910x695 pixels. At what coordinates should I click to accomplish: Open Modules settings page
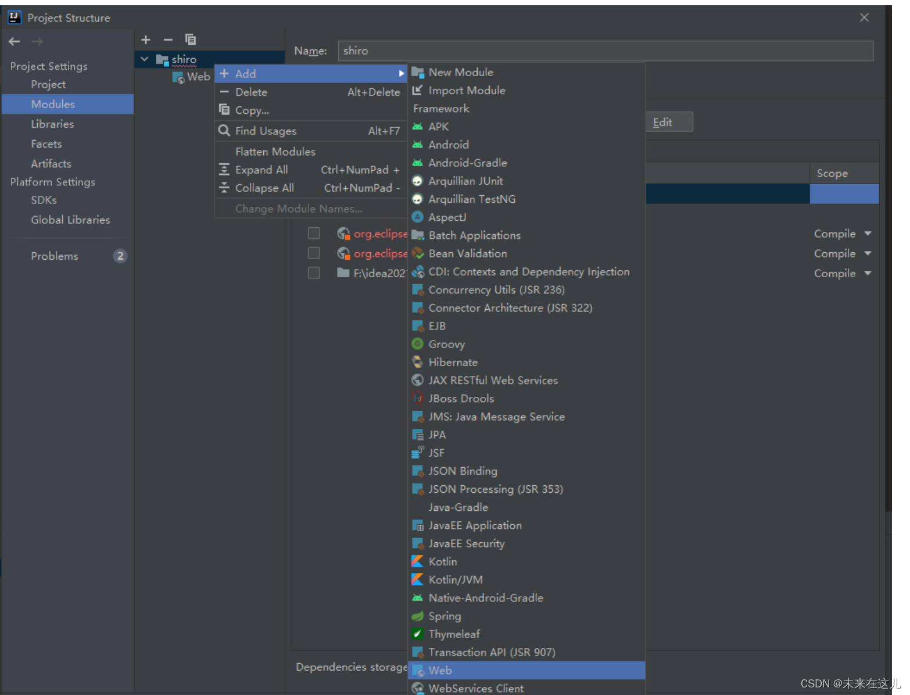coord(68,104)
